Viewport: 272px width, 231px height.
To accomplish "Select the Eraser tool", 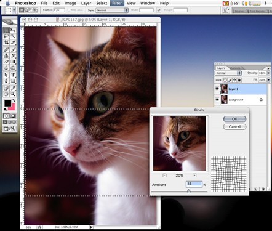I will (x=6, y=62).
